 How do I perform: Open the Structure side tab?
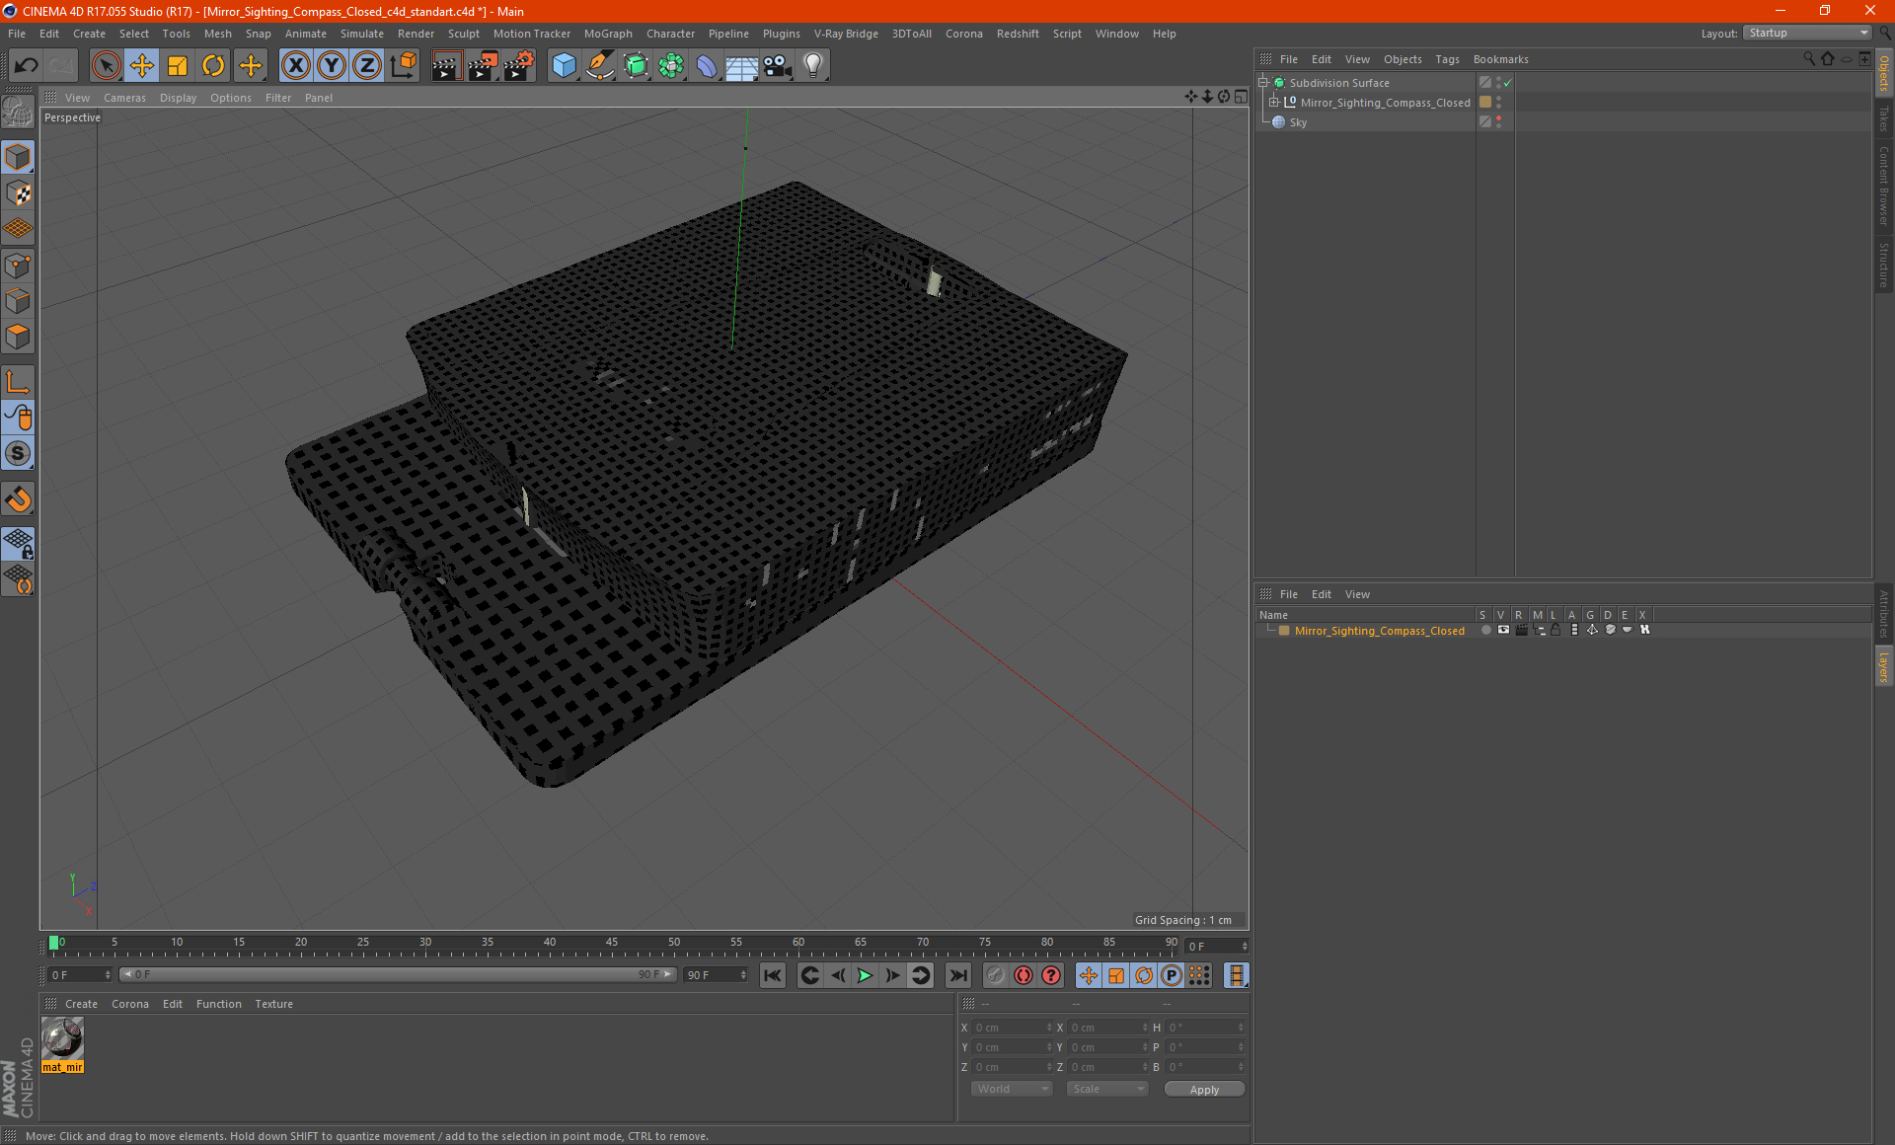pos(1883,265)
